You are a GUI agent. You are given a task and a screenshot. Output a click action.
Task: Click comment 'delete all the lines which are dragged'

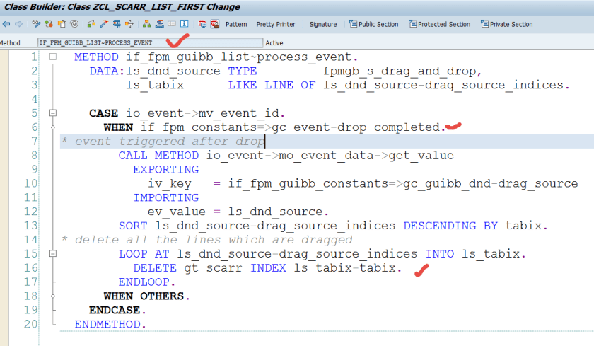[214, 240]
